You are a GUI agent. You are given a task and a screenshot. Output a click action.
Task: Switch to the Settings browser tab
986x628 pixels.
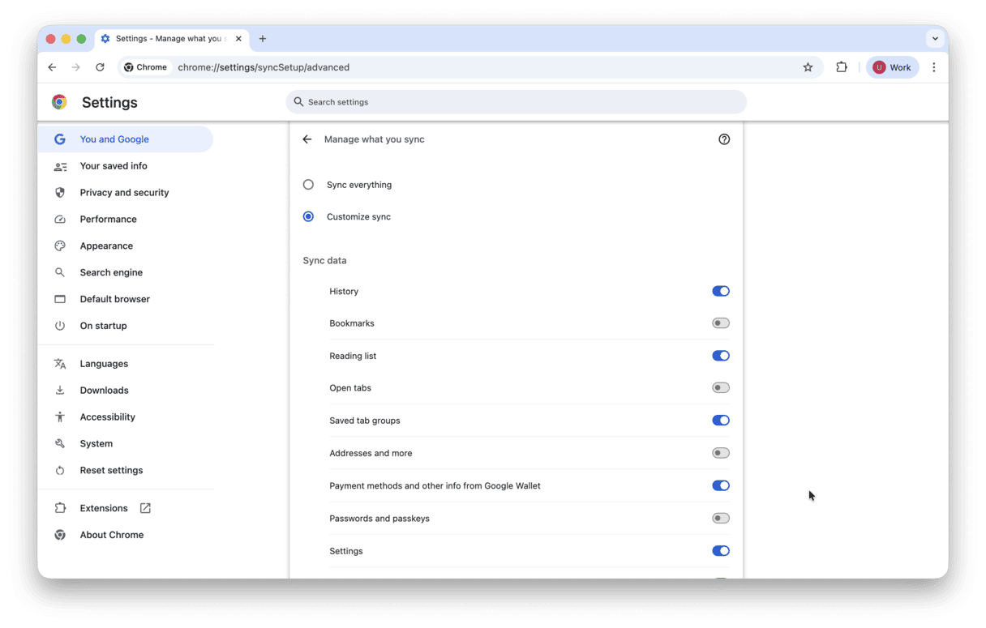tap(166, 38)
